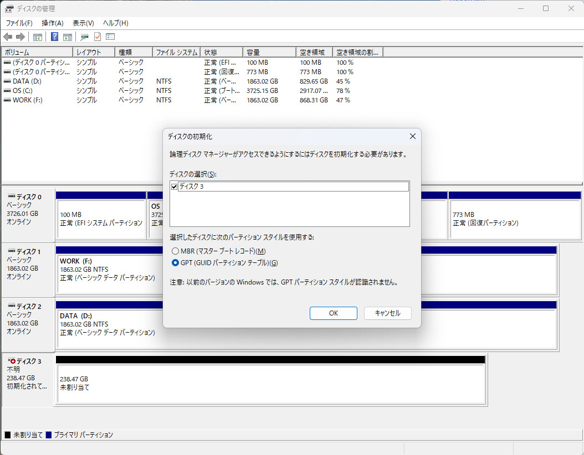584x455 pixels.
Task: Click the Back navigation arrow
Action: coord(8,37)
